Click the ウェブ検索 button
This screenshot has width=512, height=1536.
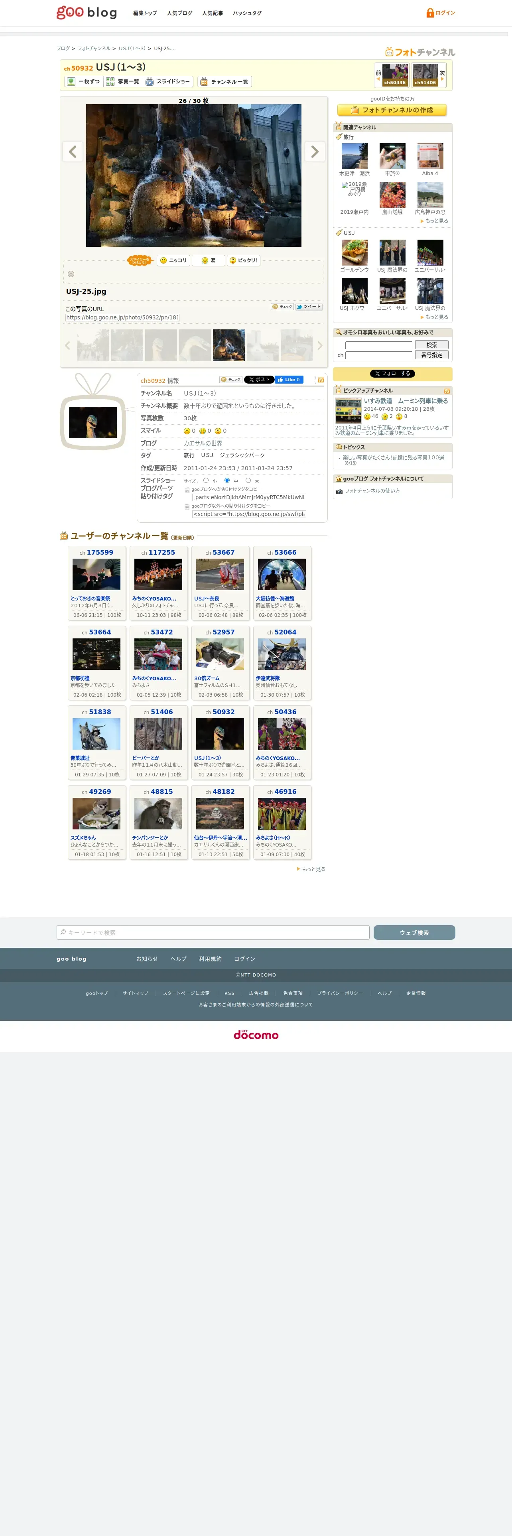[414, 933]
